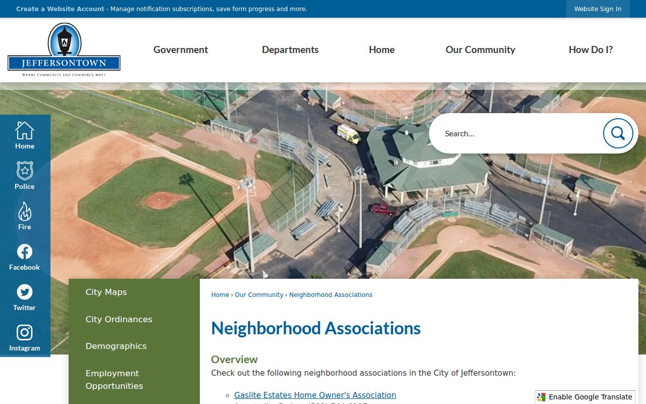Click the Overview subheading
This screenshot has width=646, height=404.
(234, 360)
